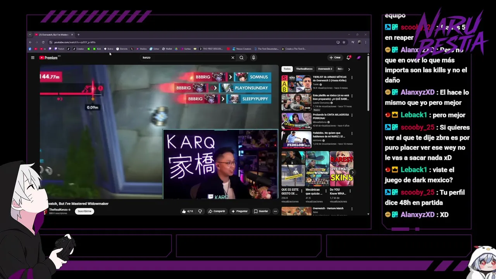Click chat username scooby_25 on 48h message
This screenshot has width=496, height=279.
tap(417, 192)
